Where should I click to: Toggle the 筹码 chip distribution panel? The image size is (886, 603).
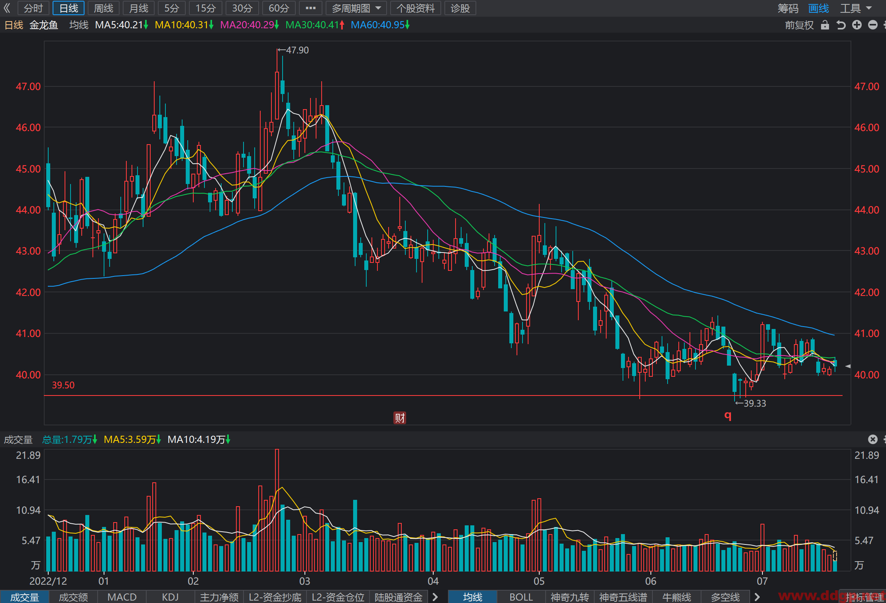788,8
